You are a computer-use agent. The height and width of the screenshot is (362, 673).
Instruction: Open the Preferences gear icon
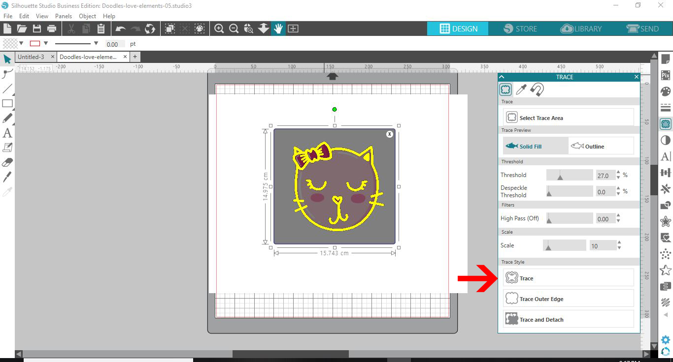click(x=666, y=340)
